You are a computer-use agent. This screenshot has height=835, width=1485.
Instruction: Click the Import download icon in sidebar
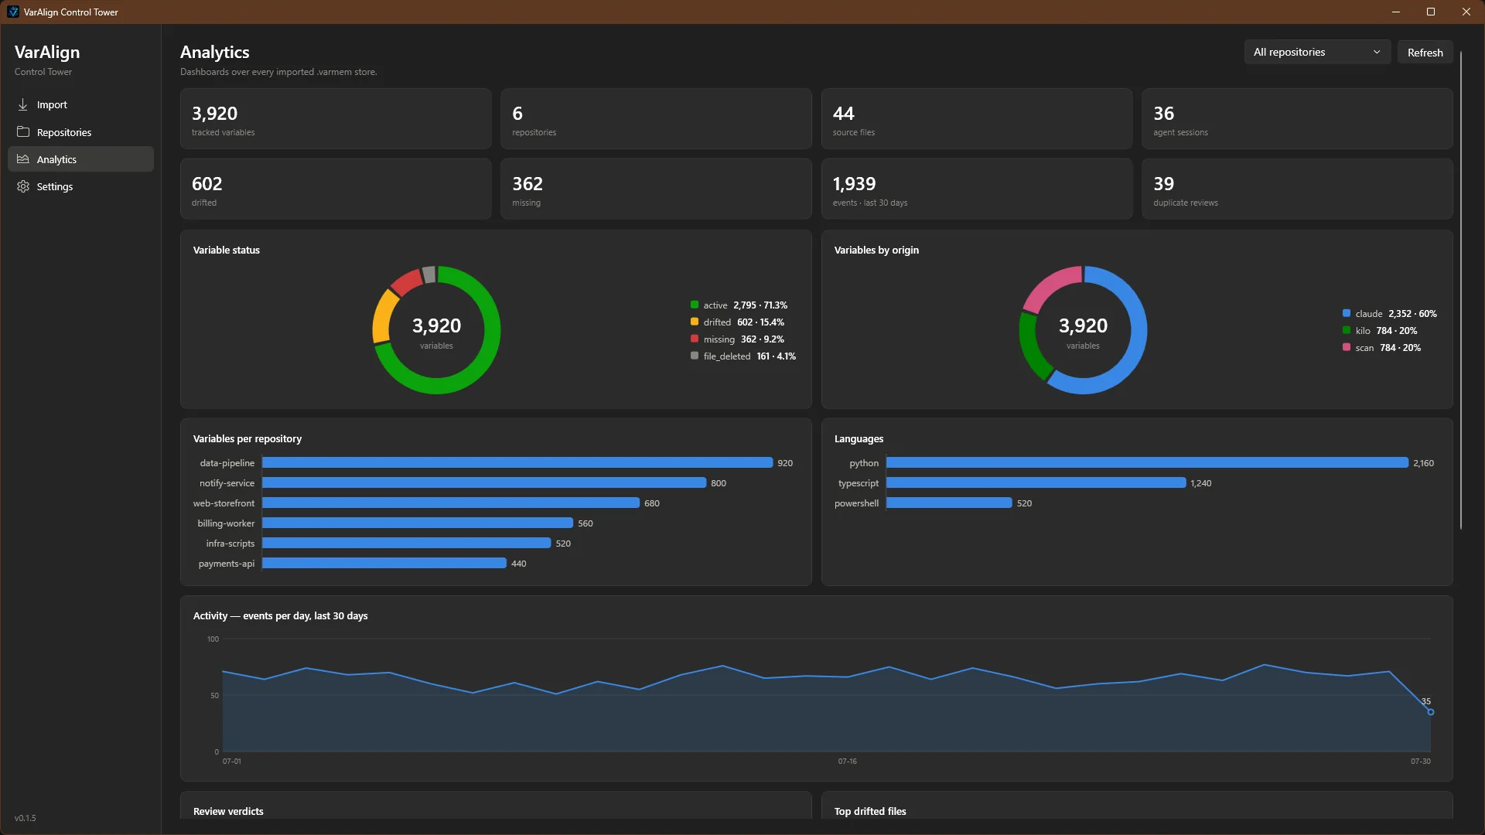[23, 104]
